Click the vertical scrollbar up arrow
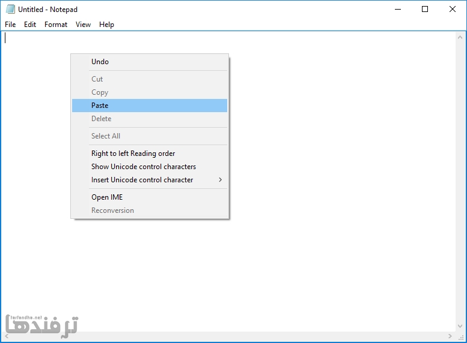This screenshot has width=467, height=343. 460,37
